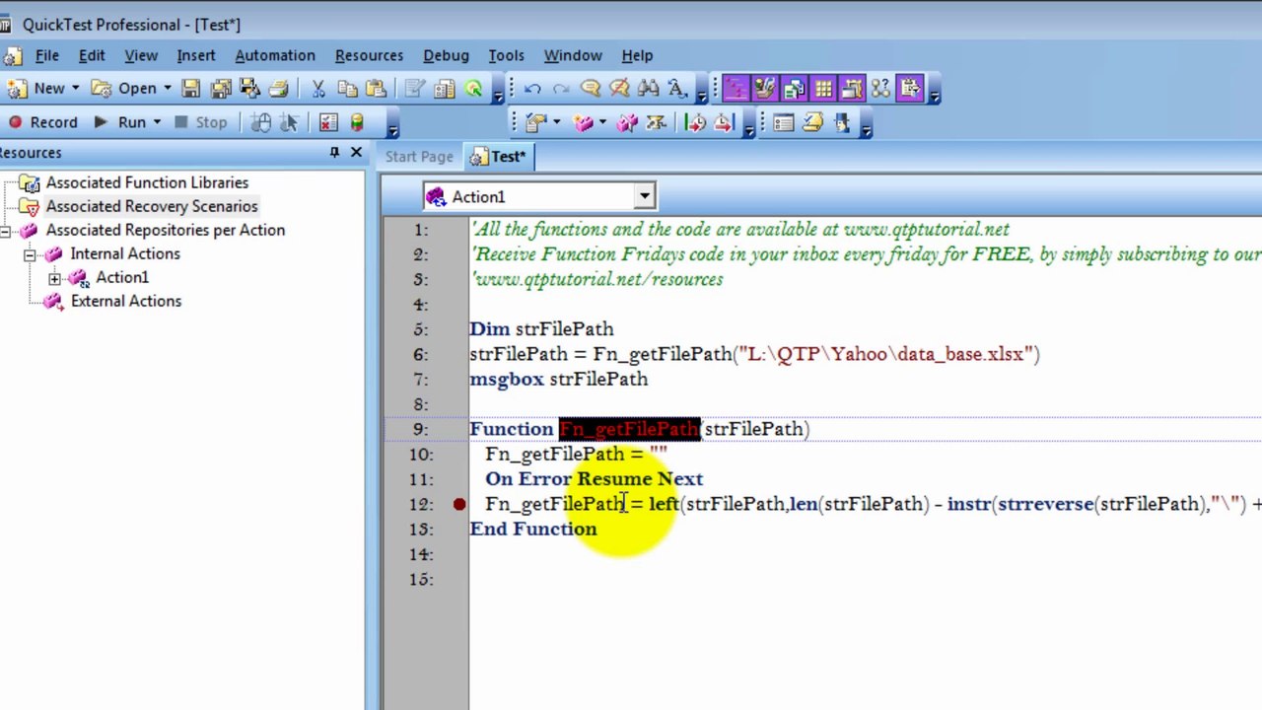Collapse the Associated Repositories per Action node
1262x710 pixels.
[x=6, y=230]
